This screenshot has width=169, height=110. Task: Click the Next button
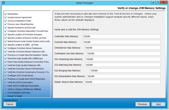coord(158,104)
